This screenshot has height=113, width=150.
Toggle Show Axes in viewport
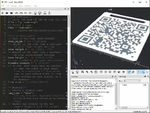(x=138, y=72)
